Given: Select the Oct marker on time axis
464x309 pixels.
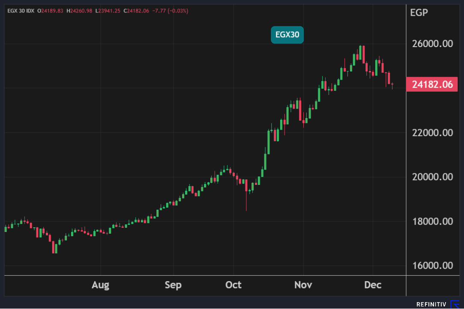Looking at the screenshot, I should coord(233,285).
